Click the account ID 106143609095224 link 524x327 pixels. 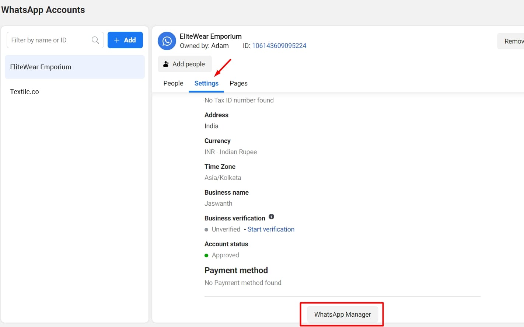click(279, 46)
